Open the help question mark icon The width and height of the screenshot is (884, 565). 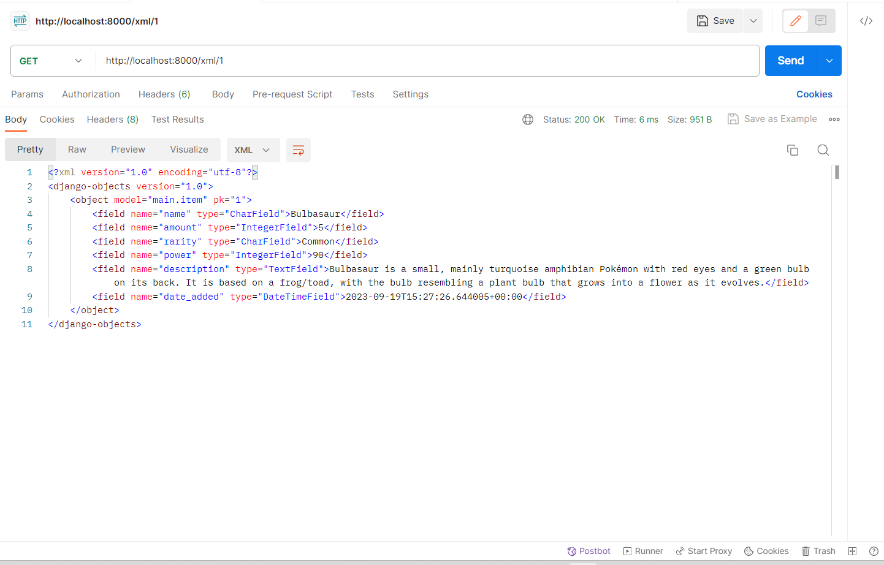(874, 551)
